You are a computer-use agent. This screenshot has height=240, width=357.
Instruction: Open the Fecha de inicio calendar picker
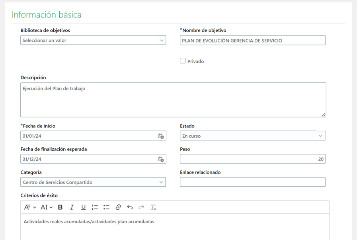161,136
